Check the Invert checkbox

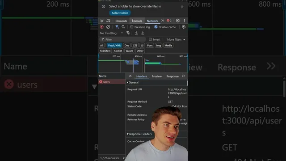150,39
